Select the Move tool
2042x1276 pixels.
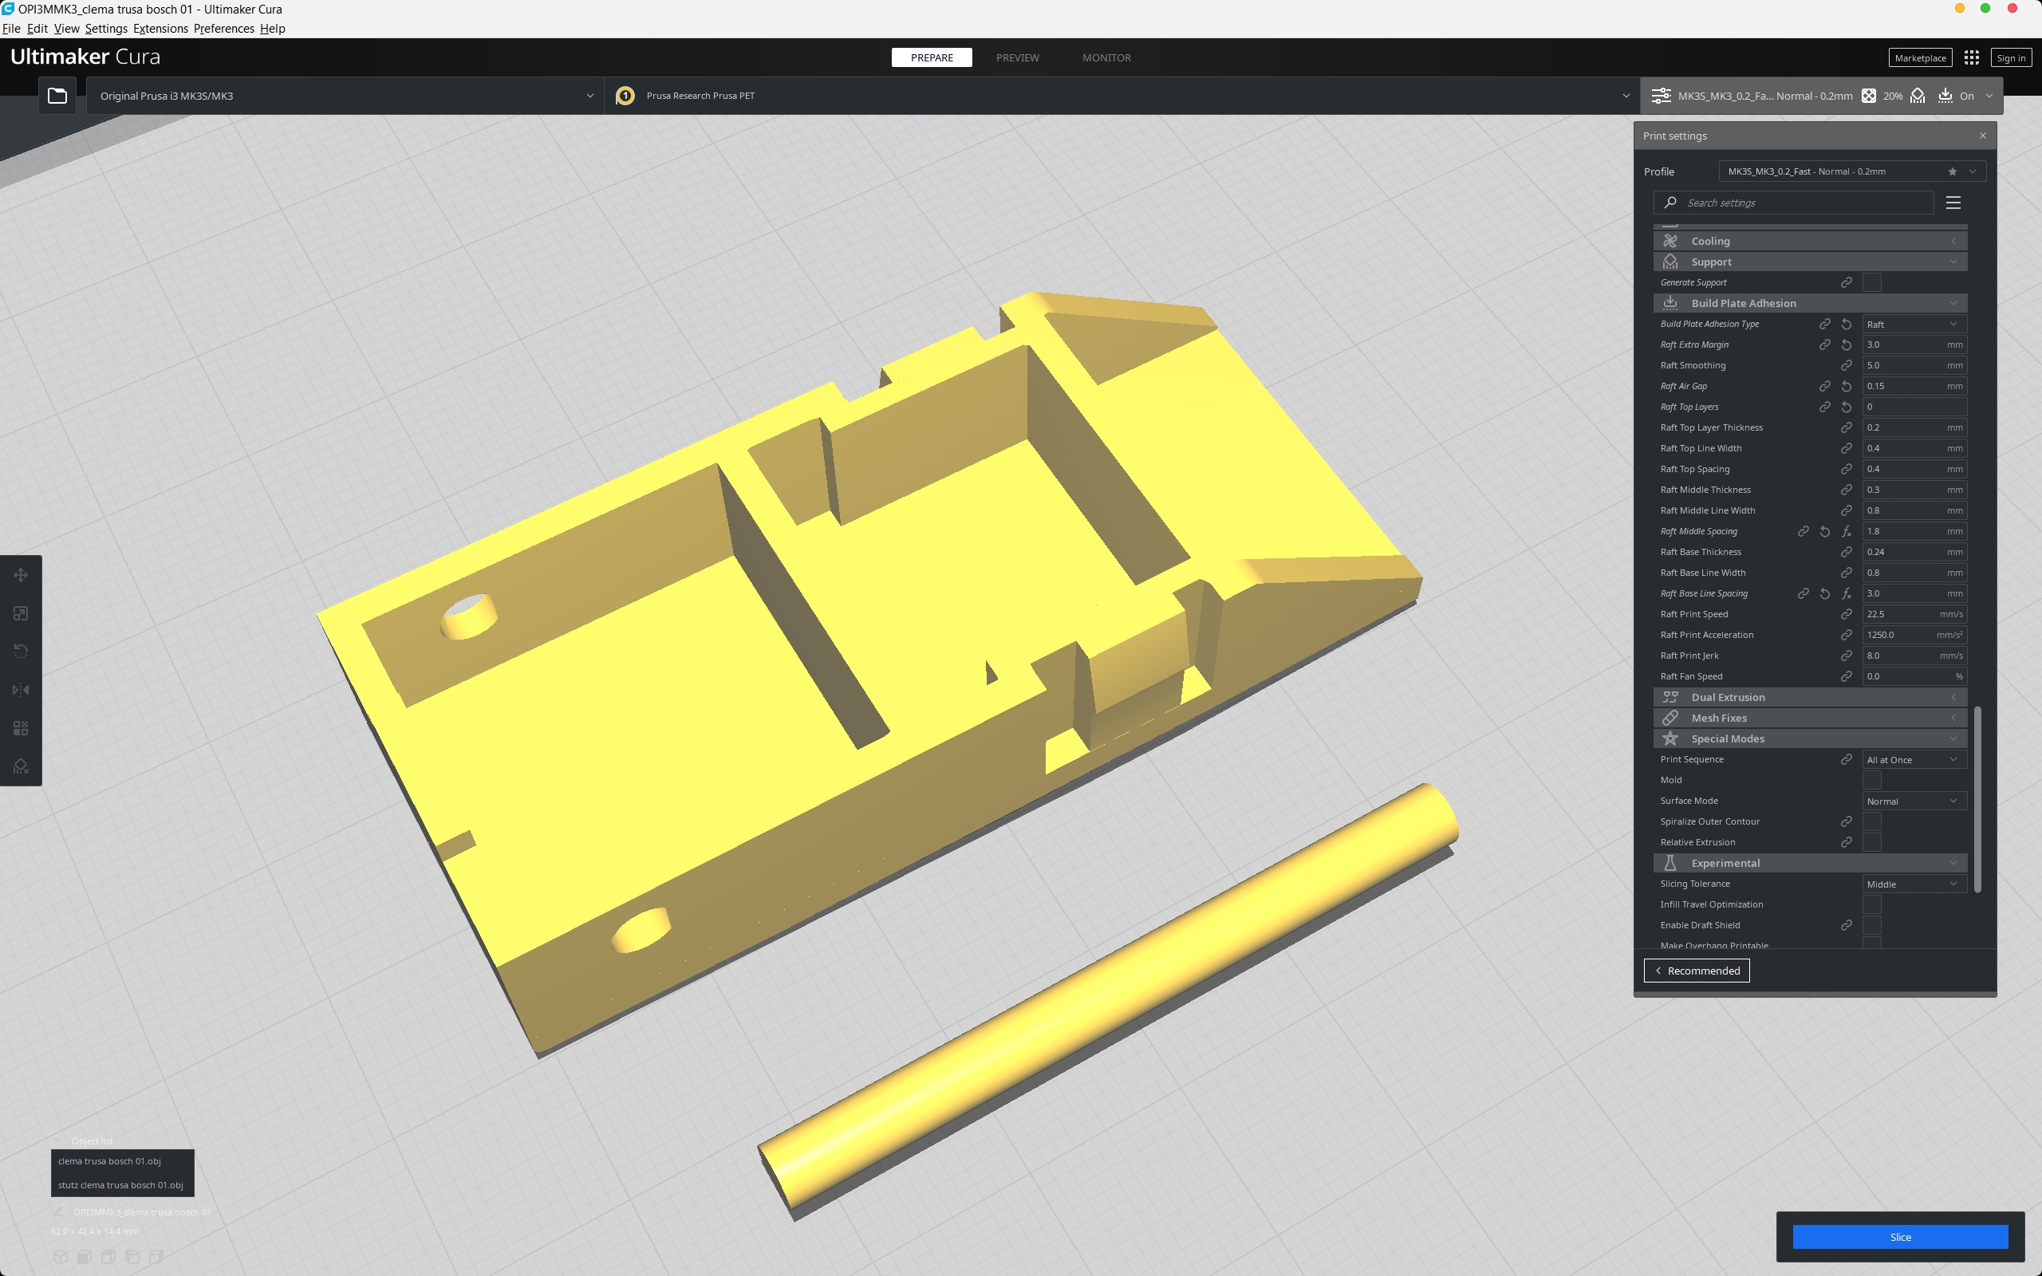pos(20,575)
